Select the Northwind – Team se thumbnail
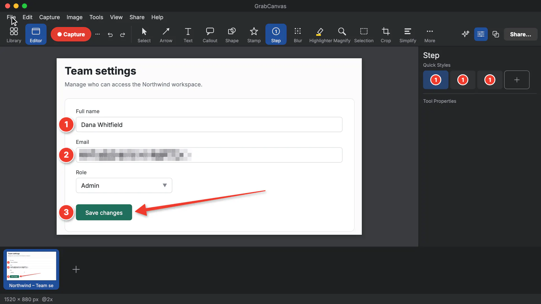 pyautogui.click(x=31, y=269)
